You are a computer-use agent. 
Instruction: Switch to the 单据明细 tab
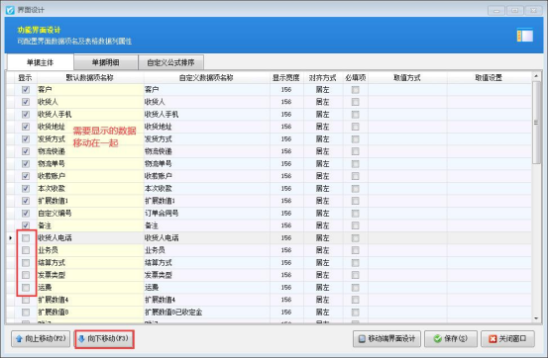pos(106,62)
